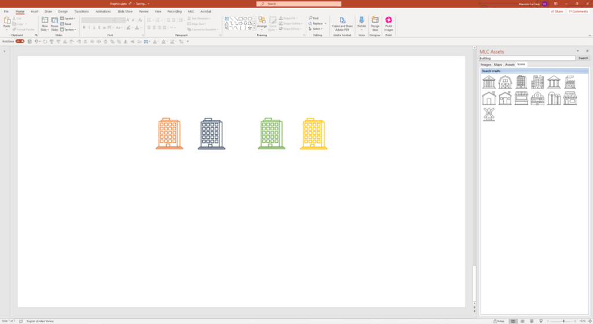Open the Insert ribbon tab
This screenshot has width=593, height=324.
(34, 12)
